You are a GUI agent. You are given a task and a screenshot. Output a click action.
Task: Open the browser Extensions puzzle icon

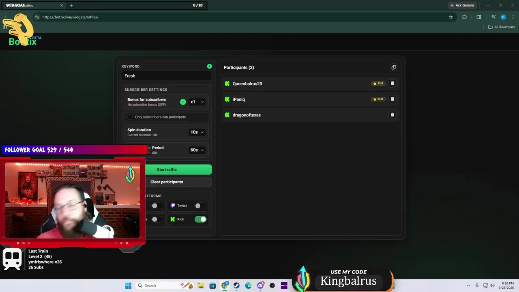coord(465,17)
